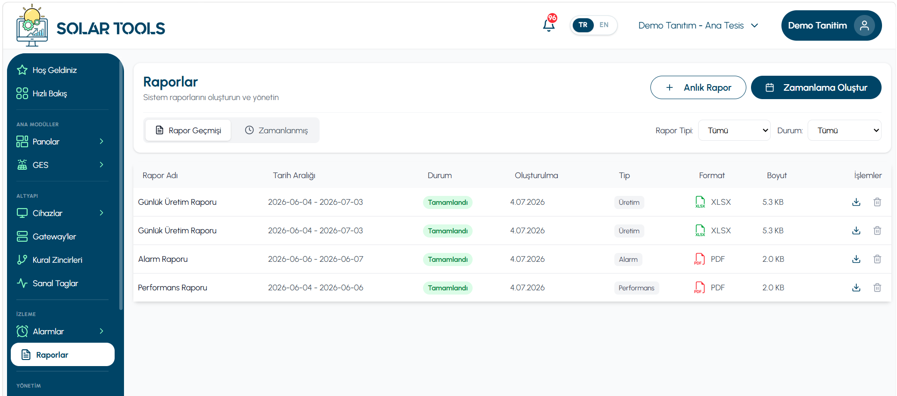
Task: Switch language to EN
Action: tap(604, 25)
